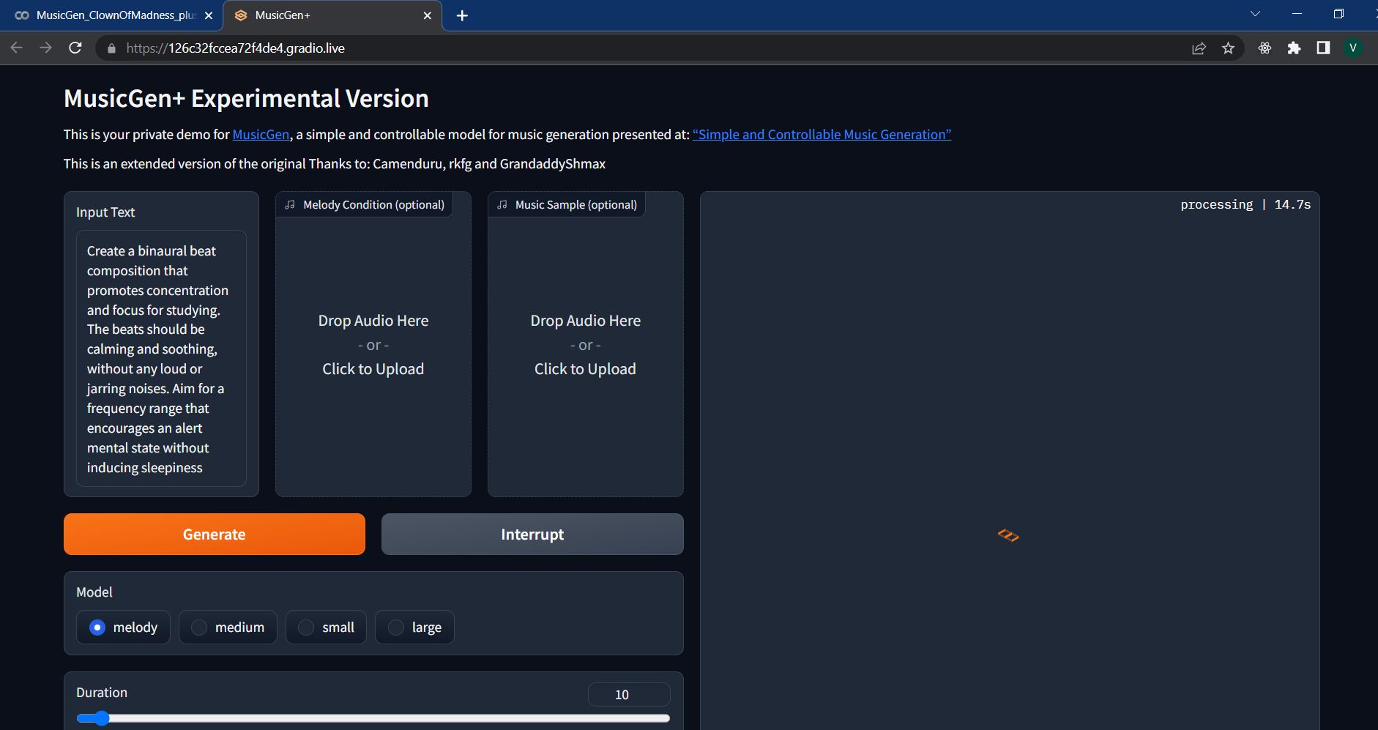Click the address bar URL
The image size is (1378, 730).
click(x=235, y=48)
